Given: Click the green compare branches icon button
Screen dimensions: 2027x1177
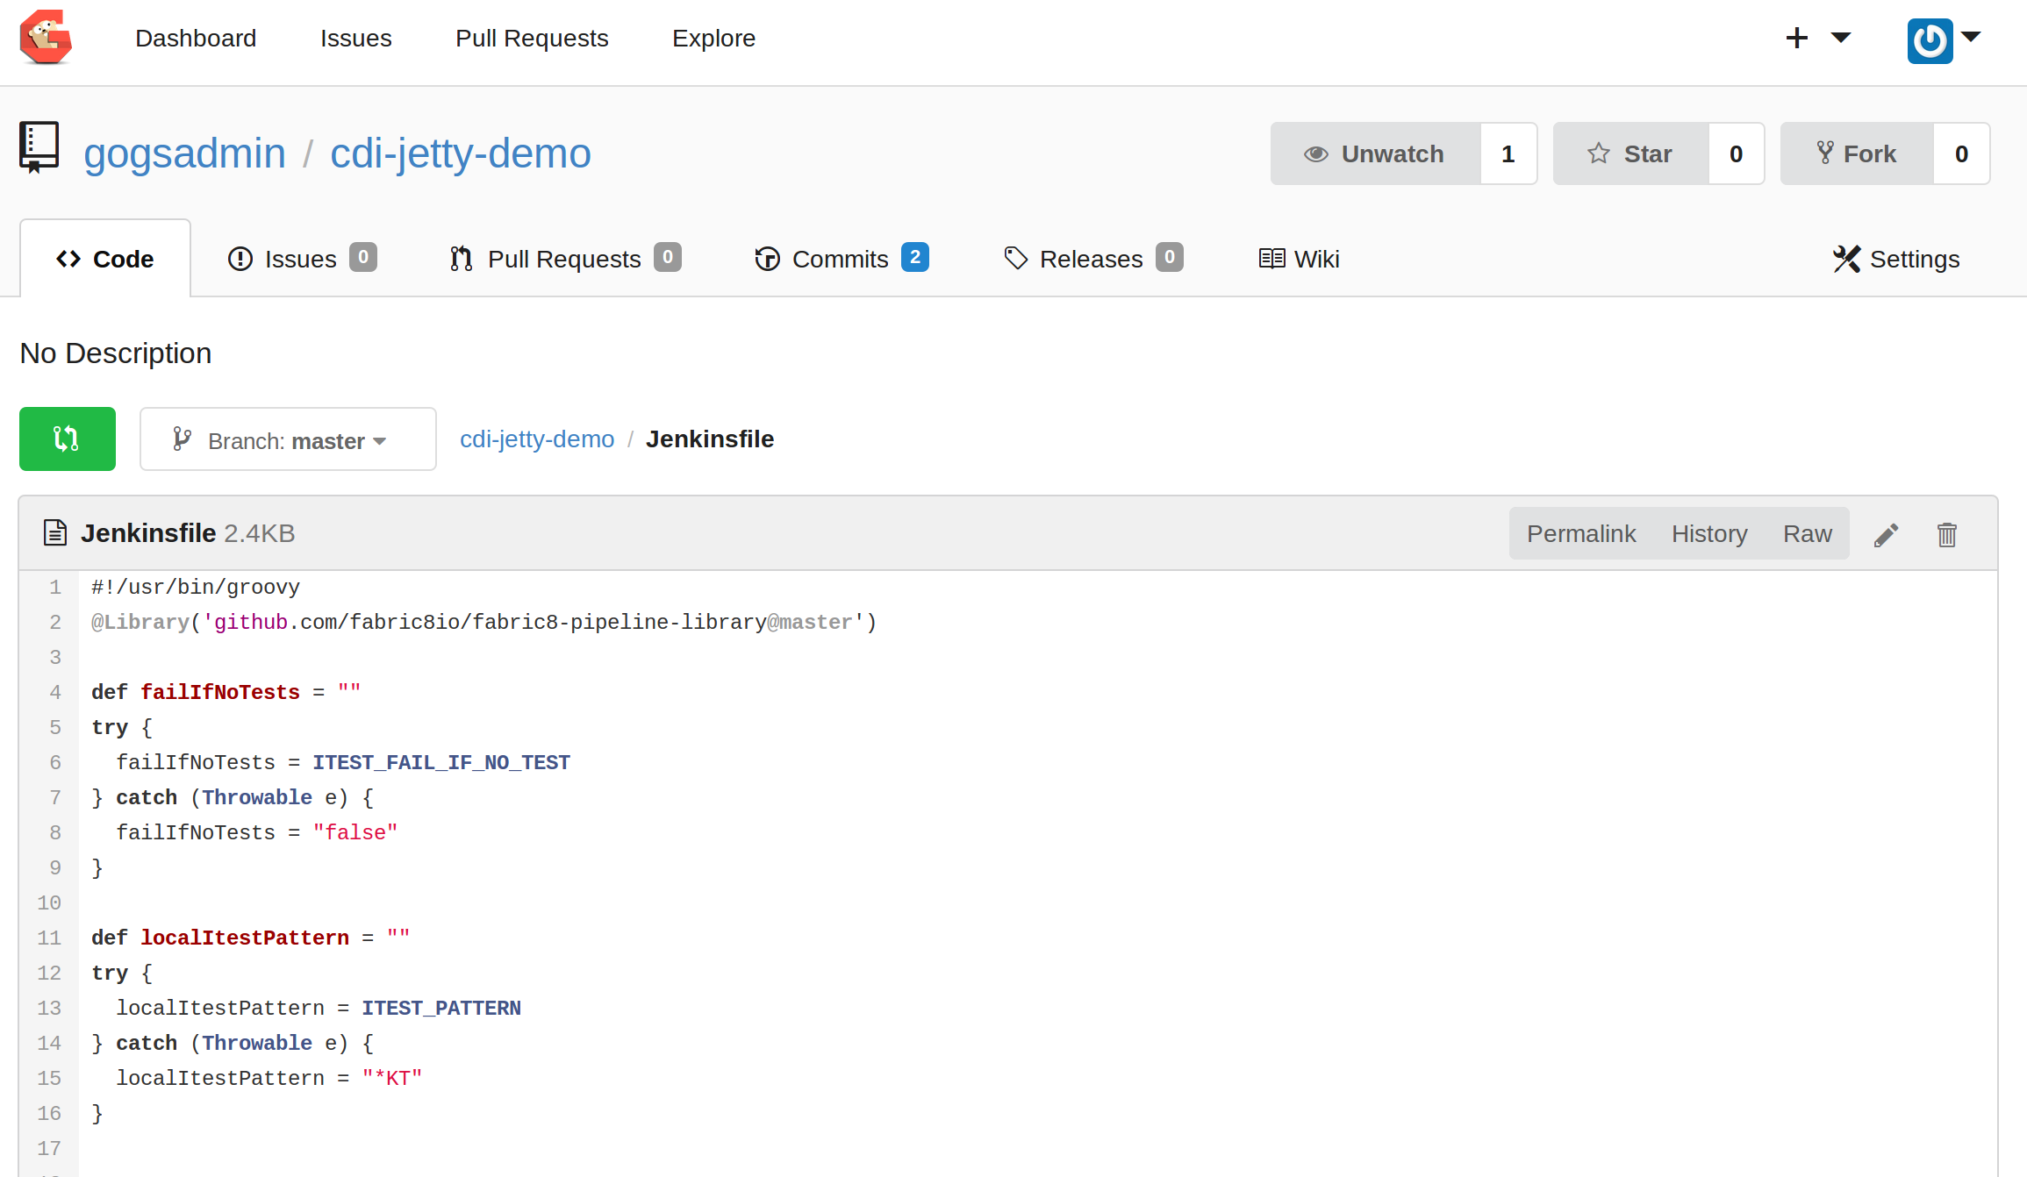Looking at the screenshot, I should pos(68,439).
